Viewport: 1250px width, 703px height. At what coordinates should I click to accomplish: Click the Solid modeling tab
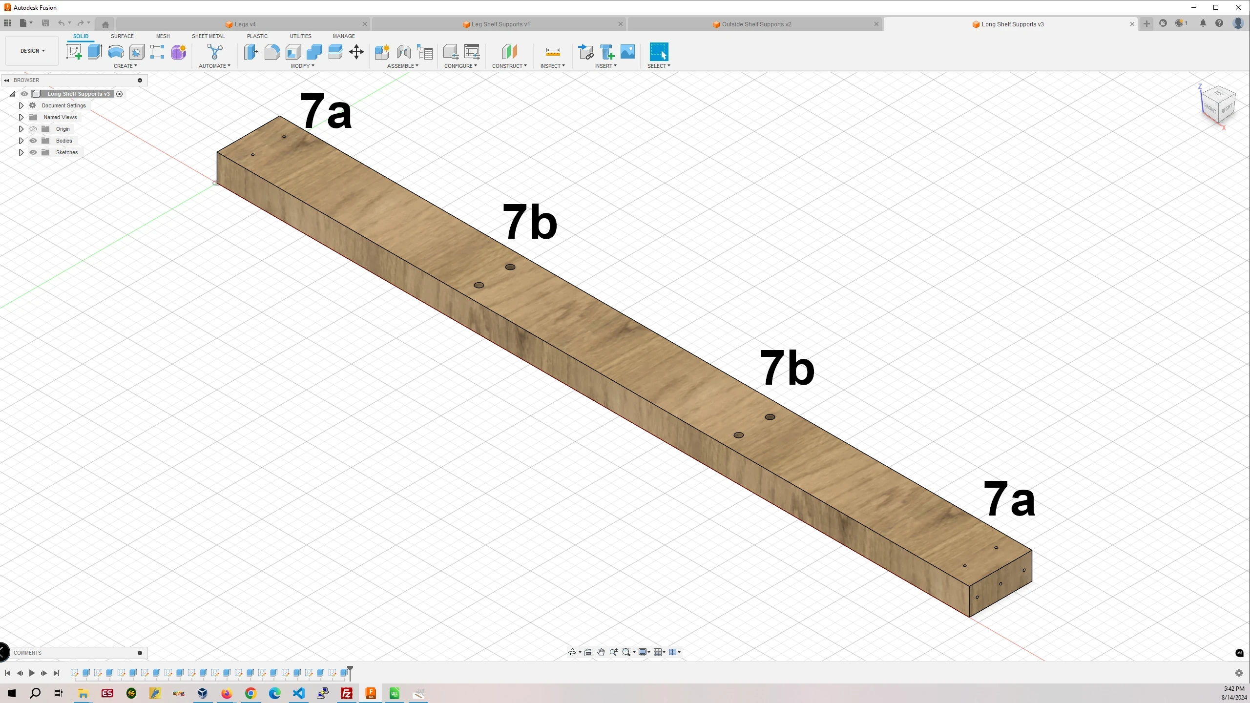[81, 36]
